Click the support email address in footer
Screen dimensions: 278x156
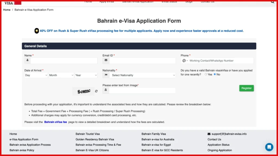(229, 134)
